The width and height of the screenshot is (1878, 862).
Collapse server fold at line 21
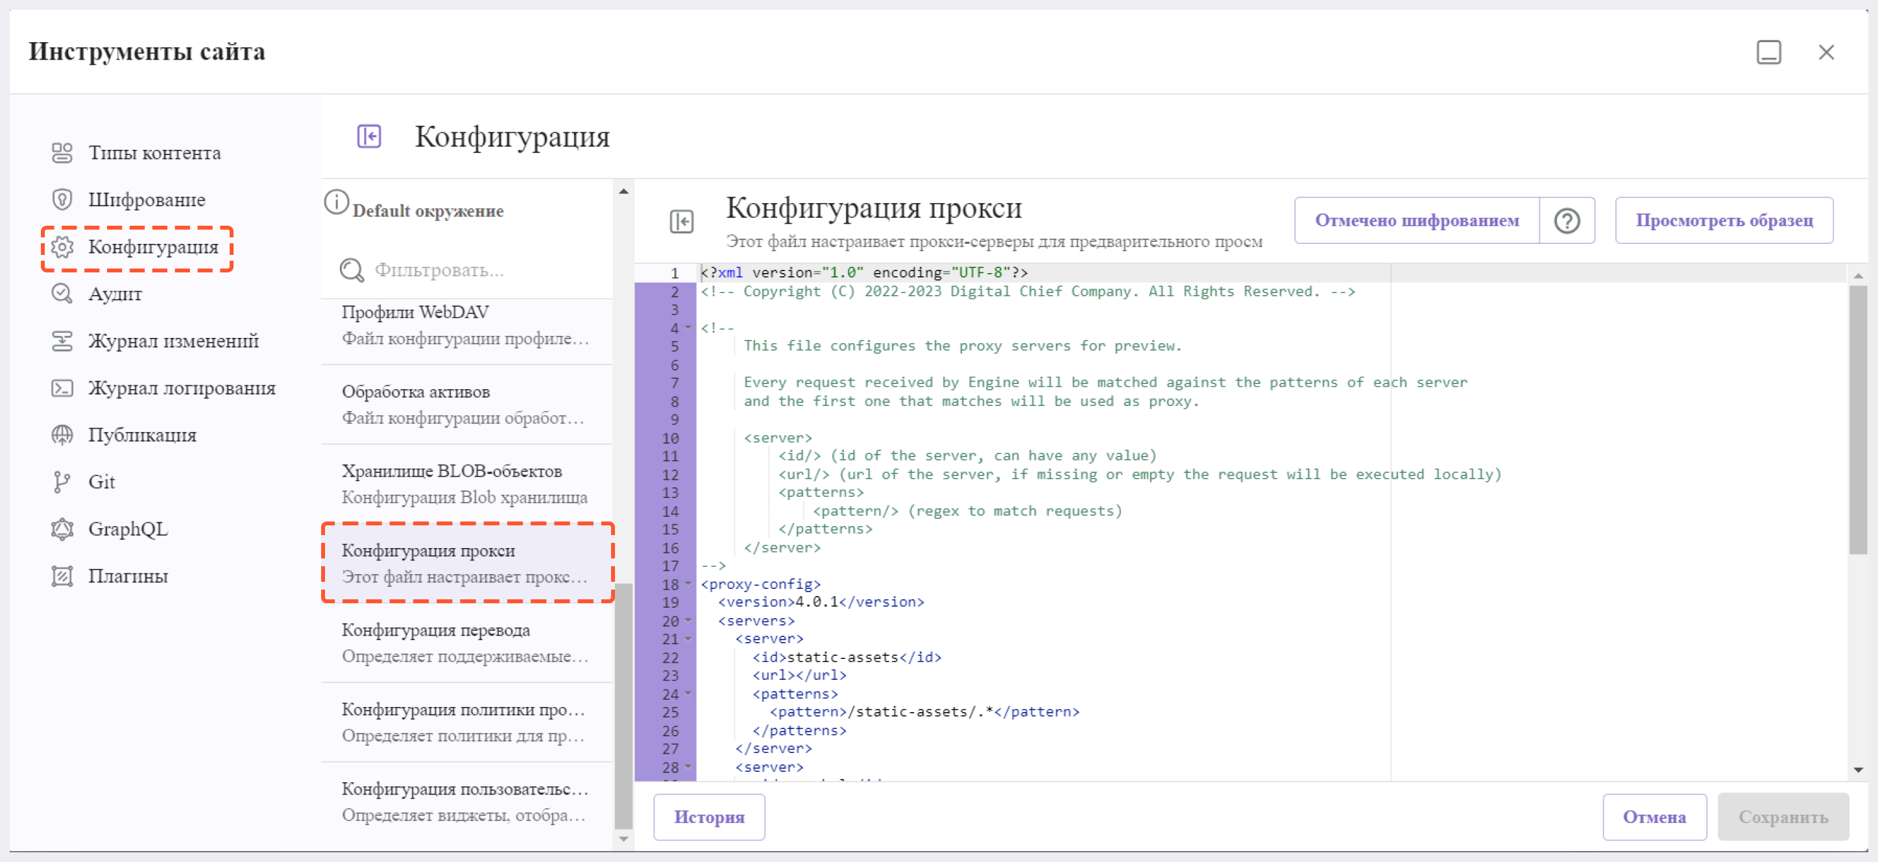(688, 639)
